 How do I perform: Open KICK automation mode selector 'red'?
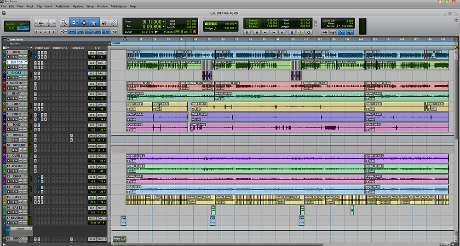pyautogui.click(x=25, y=57)
